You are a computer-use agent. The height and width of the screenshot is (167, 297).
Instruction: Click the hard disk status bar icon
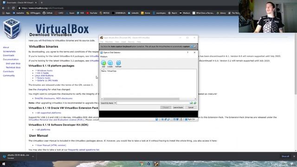pyautogui.click(x=157, y=119)
